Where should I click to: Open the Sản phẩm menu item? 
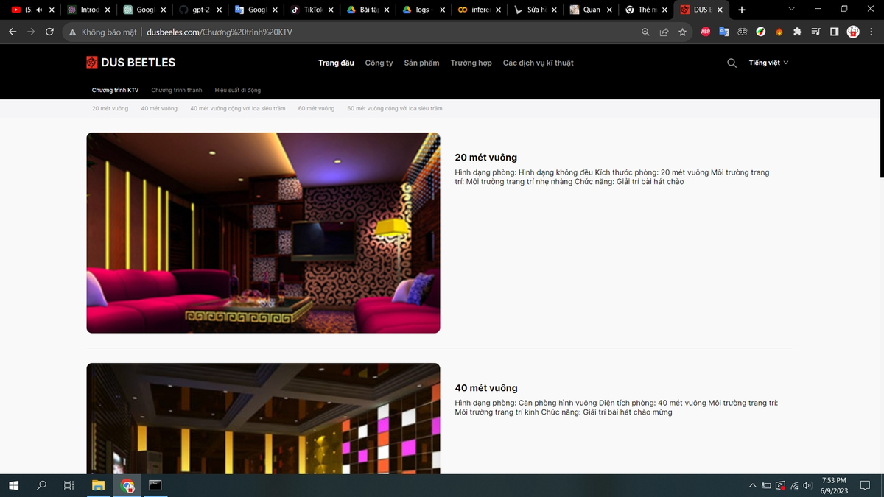point(421,63)
